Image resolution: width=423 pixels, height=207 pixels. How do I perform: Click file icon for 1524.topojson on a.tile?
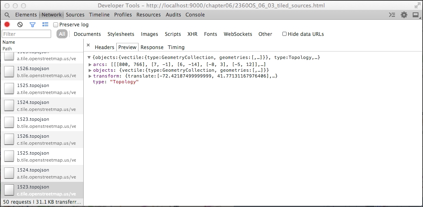point(9,173)
